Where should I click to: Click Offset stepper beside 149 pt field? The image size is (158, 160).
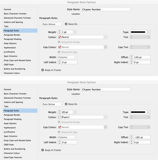pyautogui.click(x=131, y=57)
